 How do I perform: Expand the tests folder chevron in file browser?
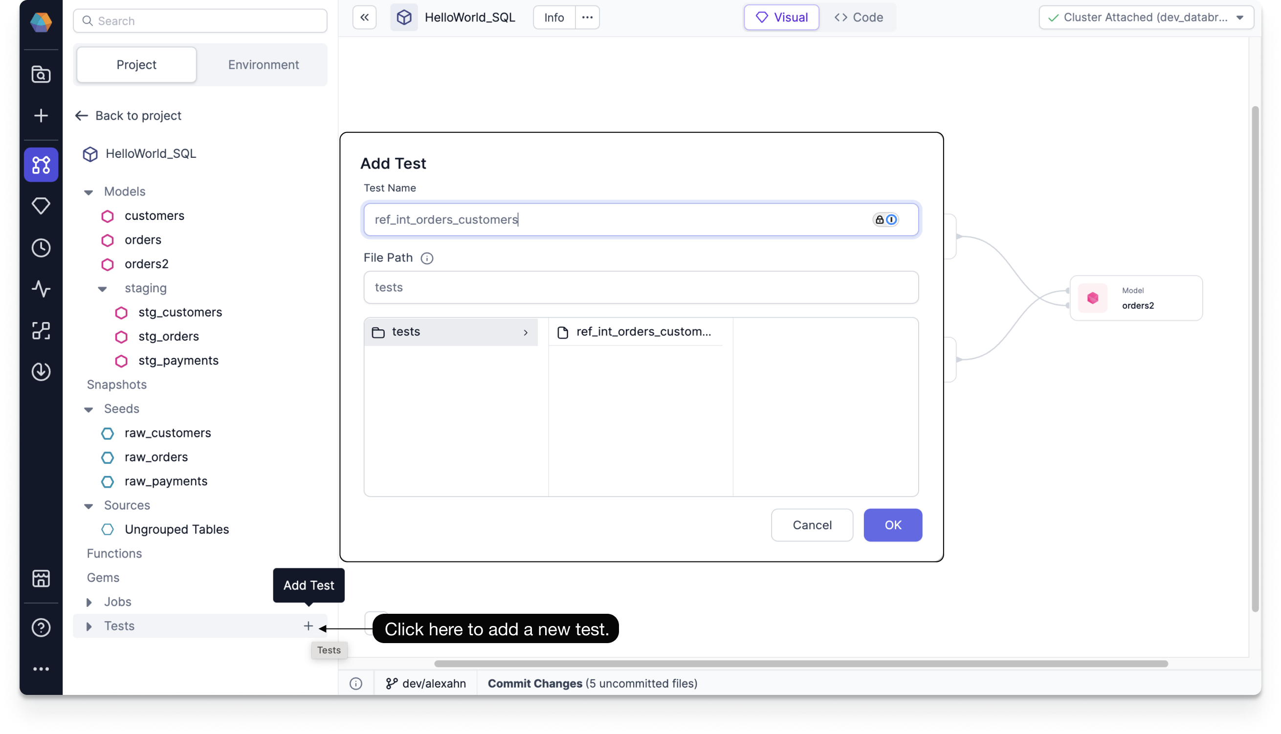tap(525, 332)
